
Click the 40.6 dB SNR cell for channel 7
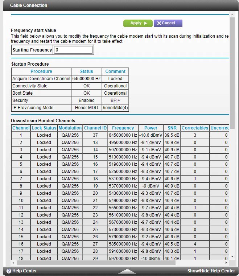click(172, 179)
